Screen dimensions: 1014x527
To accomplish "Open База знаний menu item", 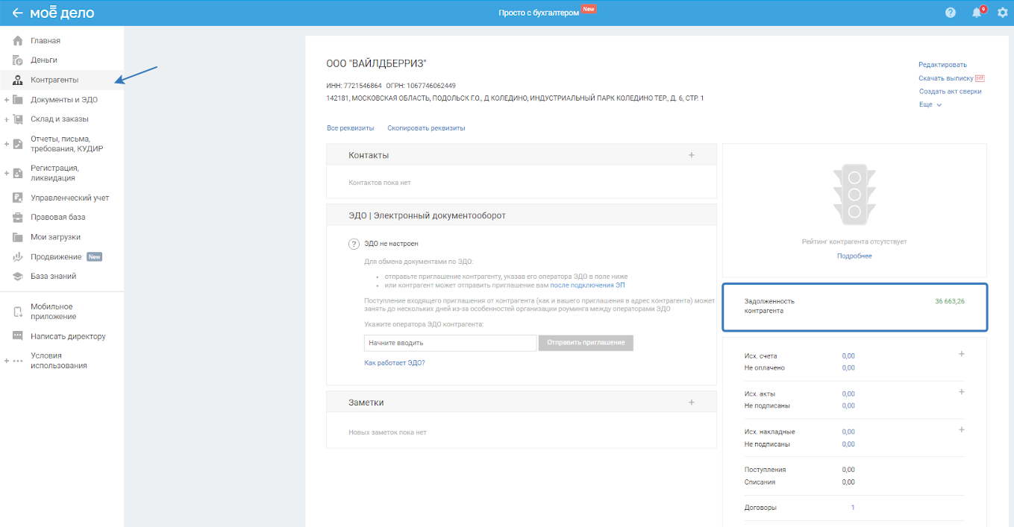I will pyautogui.click(x=53, y=277).
